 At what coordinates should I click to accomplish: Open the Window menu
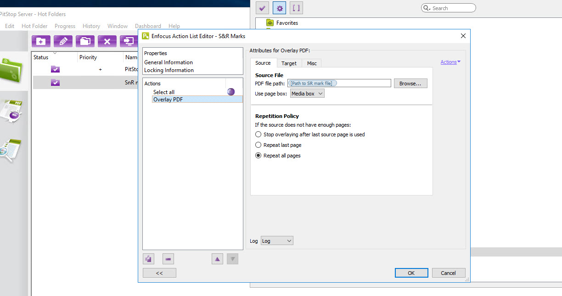[x=118, y=26]
